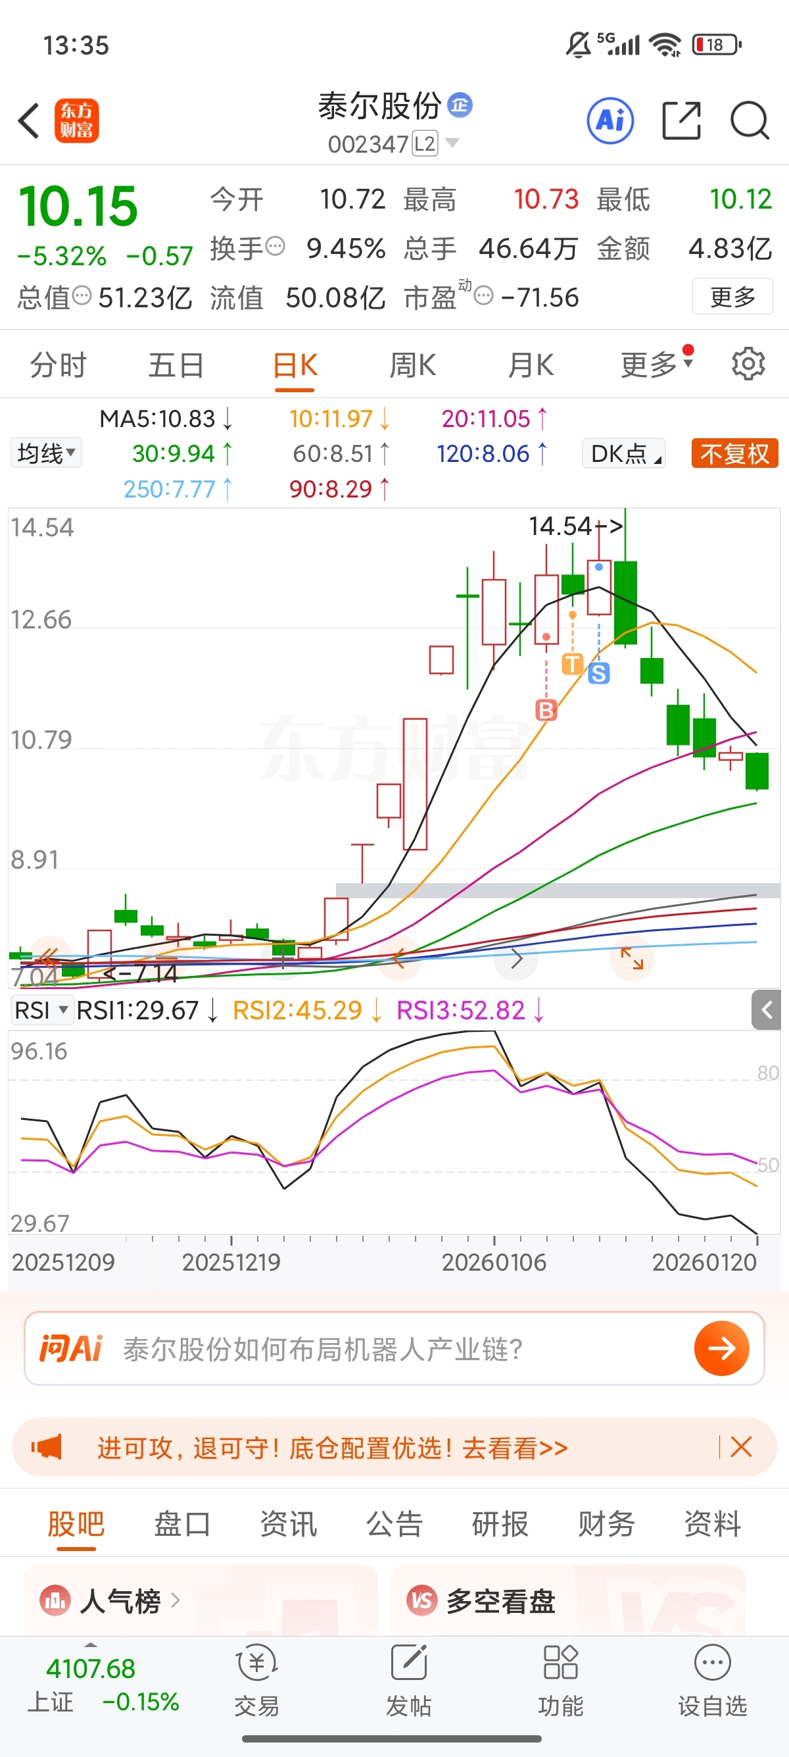Open the 人气榜 card
Image resolution: width=789 pixels, height=1757 pixels.
point(201,1600)
